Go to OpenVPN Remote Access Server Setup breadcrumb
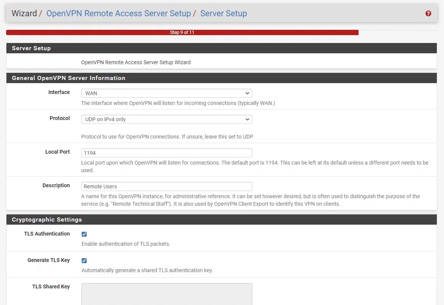444x305 pixels. click(118, 14)
